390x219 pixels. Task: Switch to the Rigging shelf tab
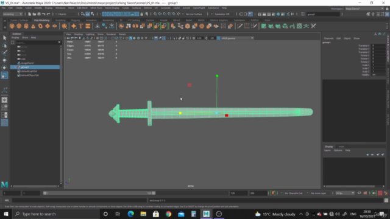pyautogui.click(x=76, y=20)
